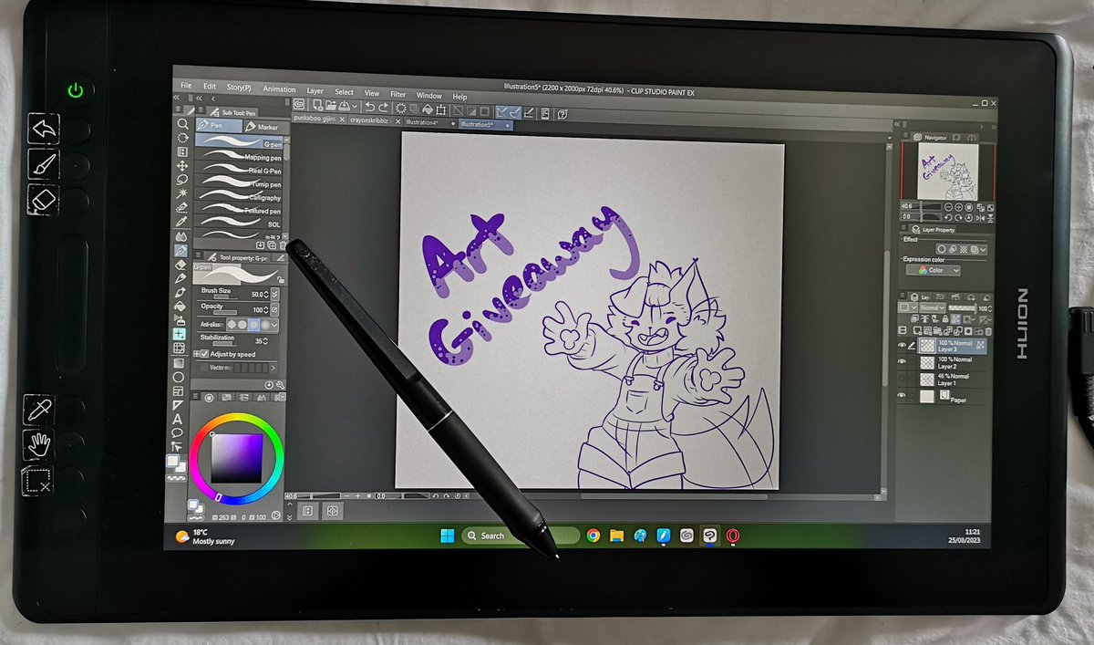This screenshot has width=1094, height=645.
Task: Open the Brush Size dynamics dropdown
Action: click(275, 294)
